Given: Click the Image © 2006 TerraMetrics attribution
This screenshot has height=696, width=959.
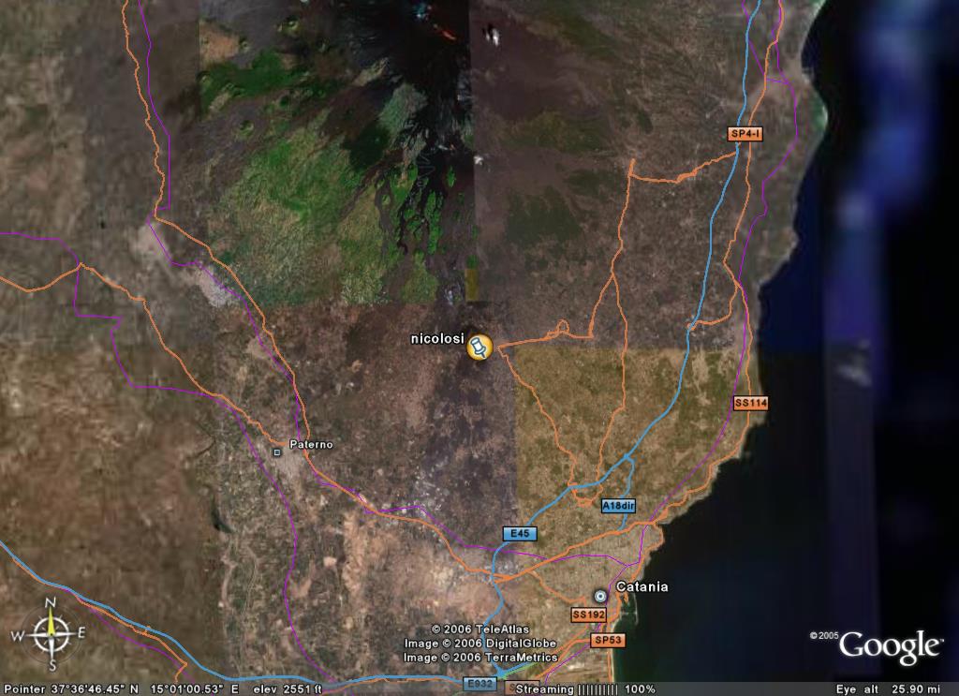Looking at the screenshot, I should coord(480,658).
